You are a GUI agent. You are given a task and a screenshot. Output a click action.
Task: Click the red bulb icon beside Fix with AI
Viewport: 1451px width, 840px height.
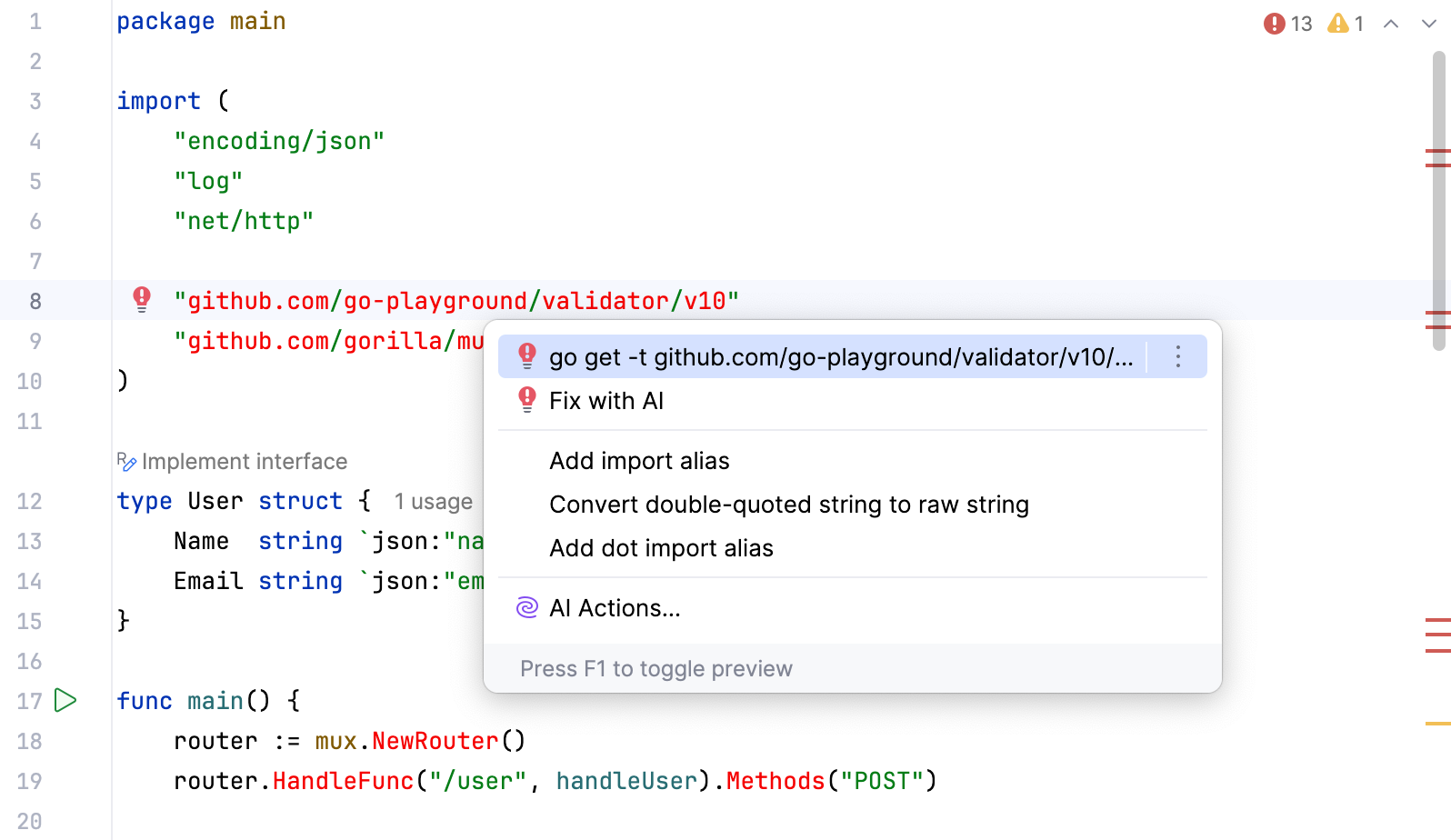click(527, 400)
